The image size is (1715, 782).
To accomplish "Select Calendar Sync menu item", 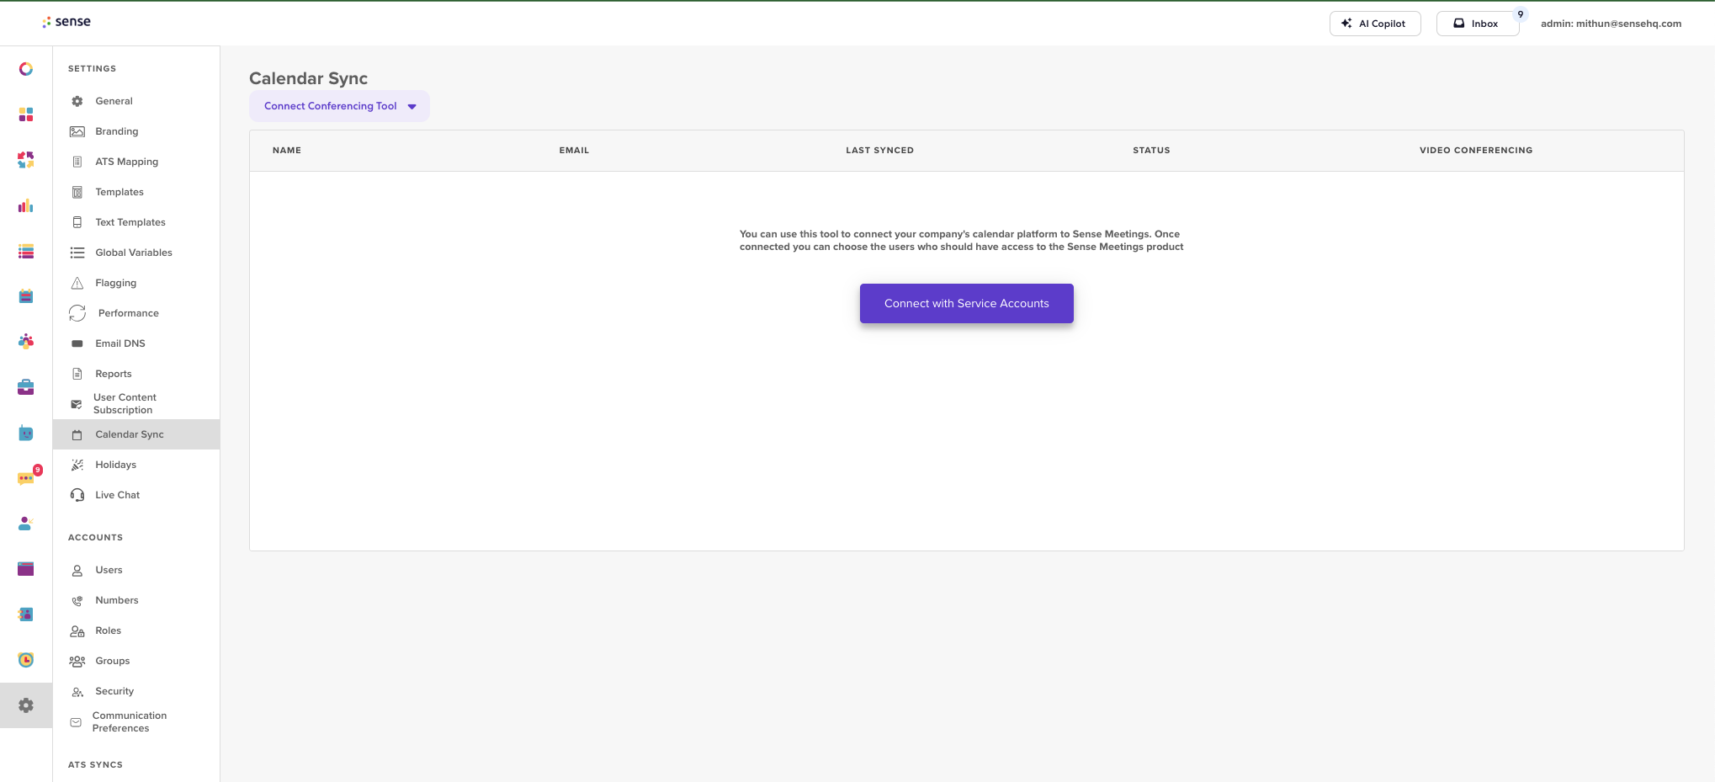I will point(136,434).
